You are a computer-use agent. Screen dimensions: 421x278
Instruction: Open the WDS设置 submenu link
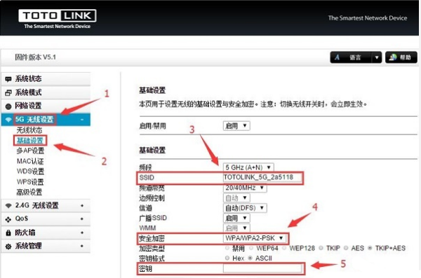pyautogui.click(x=30, y=172)
